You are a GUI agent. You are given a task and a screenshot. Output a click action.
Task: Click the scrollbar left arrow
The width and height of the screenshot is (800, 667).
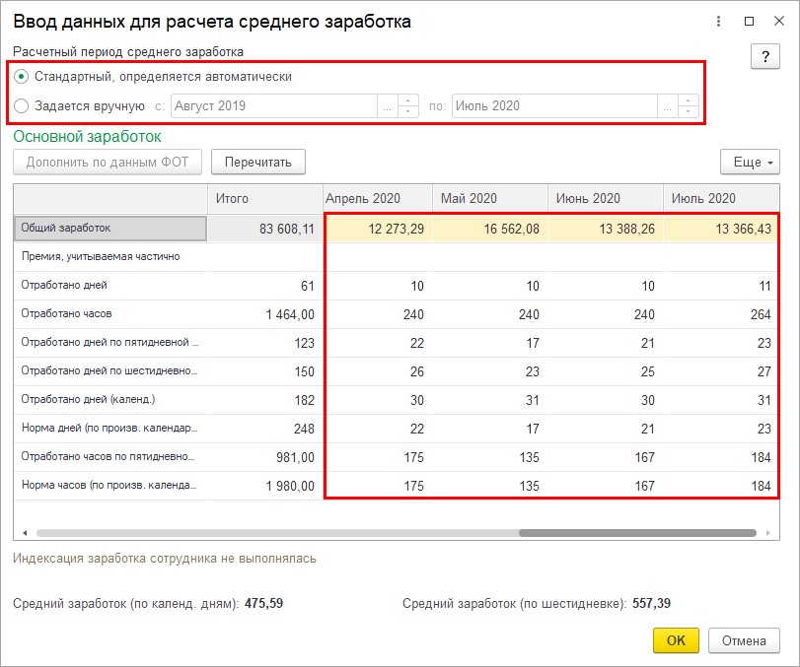pos(25,533)
